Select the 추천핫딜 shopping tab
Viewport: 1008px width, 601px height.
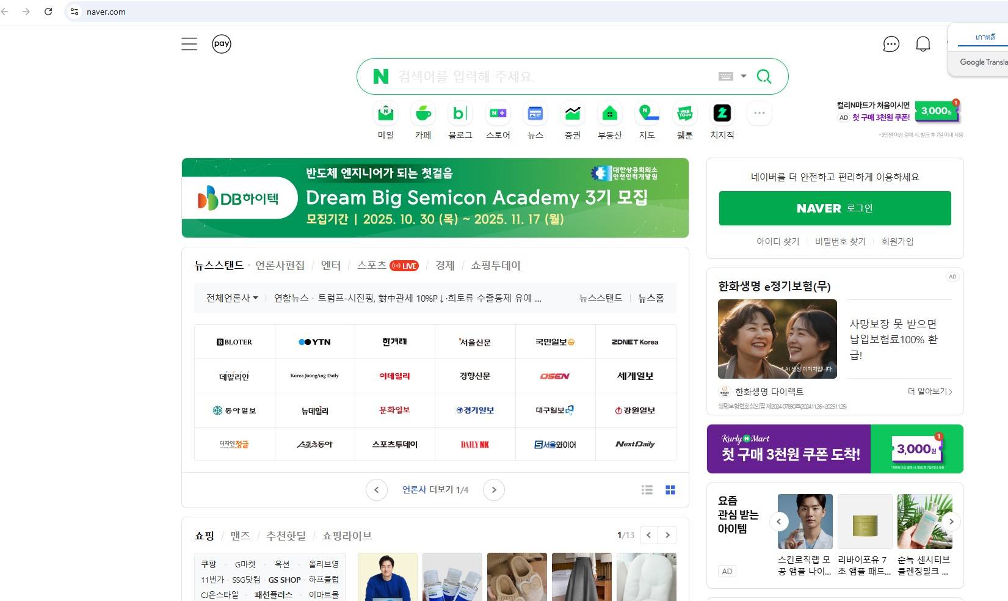pyautogui.click(x=286, y=536)
